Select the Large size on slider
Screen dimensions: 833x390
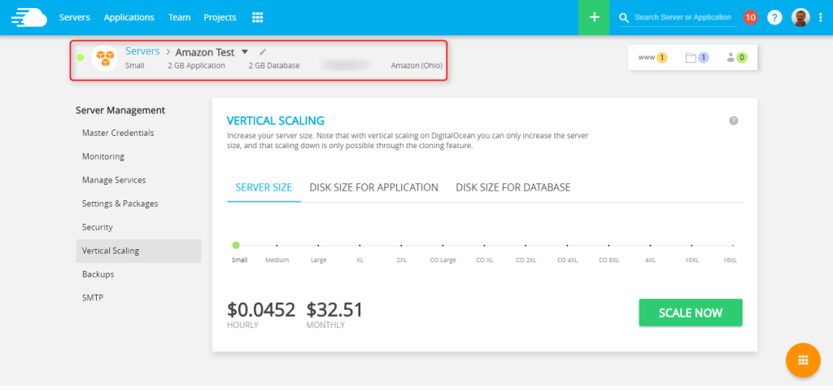(318, 245)
